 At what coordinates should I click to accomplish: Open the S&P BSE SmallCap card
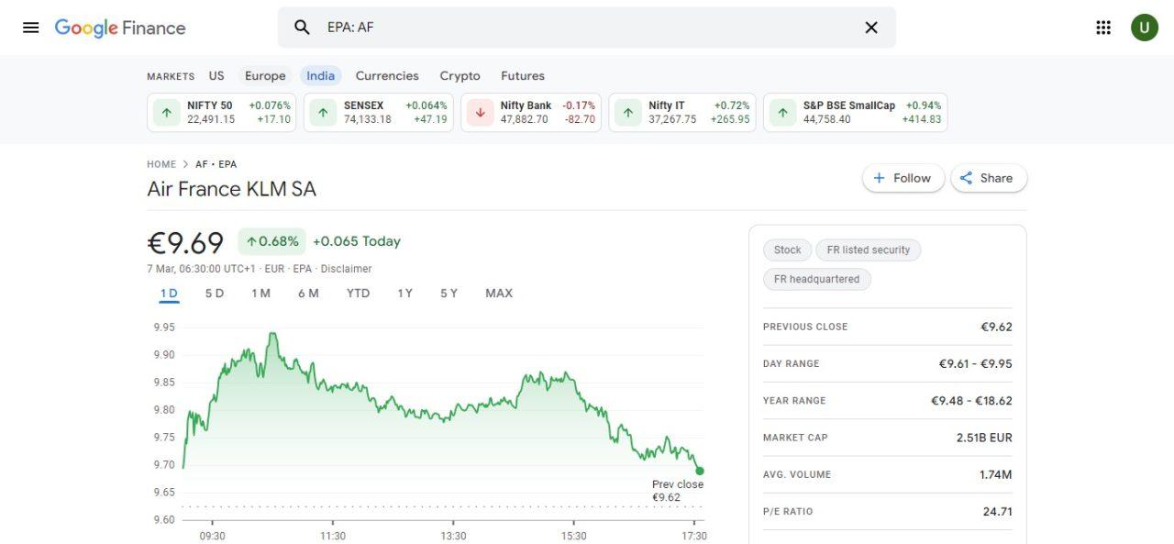click(856, 113)
